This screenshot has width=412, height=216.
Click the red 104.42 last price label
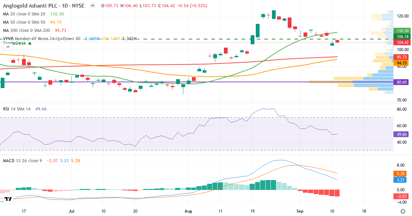coord(402,43)
